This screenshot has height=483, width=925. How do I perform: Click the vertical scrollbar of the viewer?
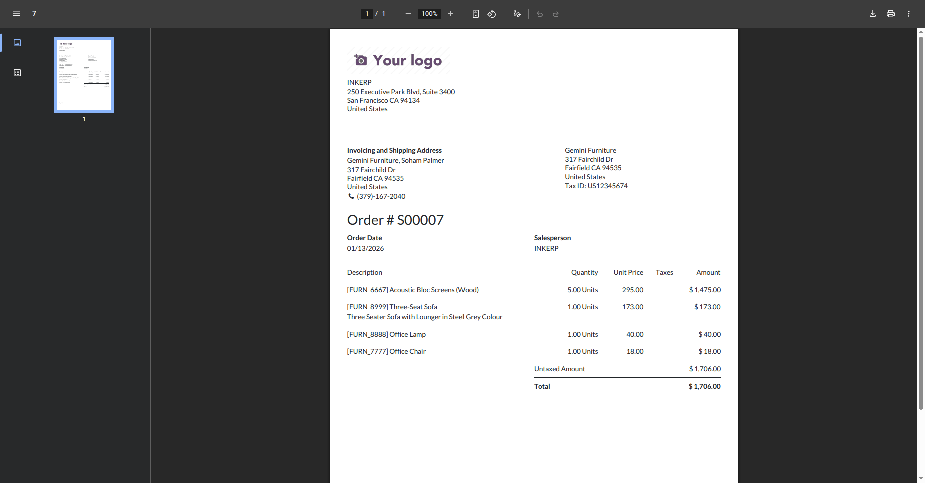point(921,223)
